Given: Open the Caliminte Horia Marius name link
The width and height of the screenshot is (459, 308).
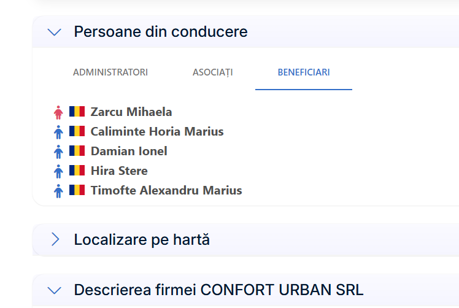Looking at the screenshot, I should 157,131.
